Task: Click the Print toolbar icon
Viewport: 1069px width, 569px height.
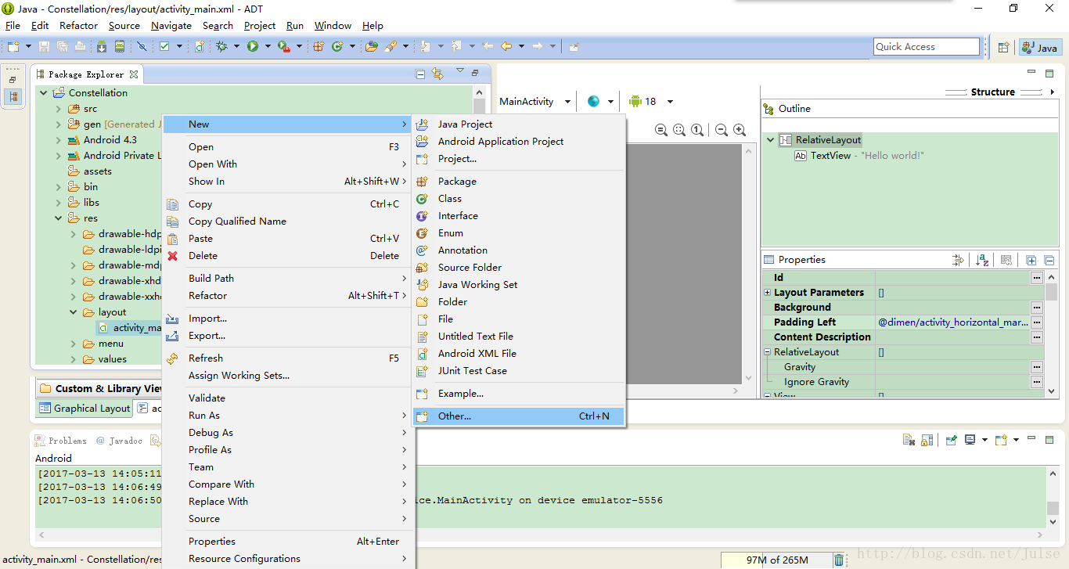Action: (x=80, y=47)
